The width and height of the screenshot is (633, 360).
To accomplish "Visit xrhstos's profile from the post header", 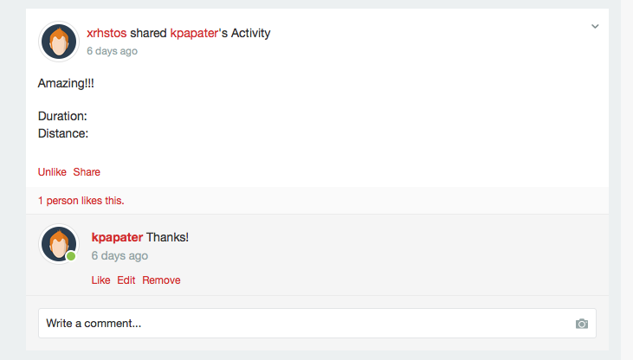I will pos(107,33).
